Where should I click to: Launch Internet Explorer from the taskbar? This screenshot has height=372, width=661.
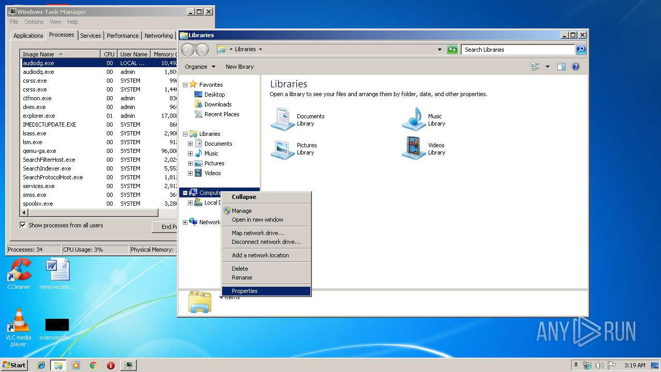41,365
